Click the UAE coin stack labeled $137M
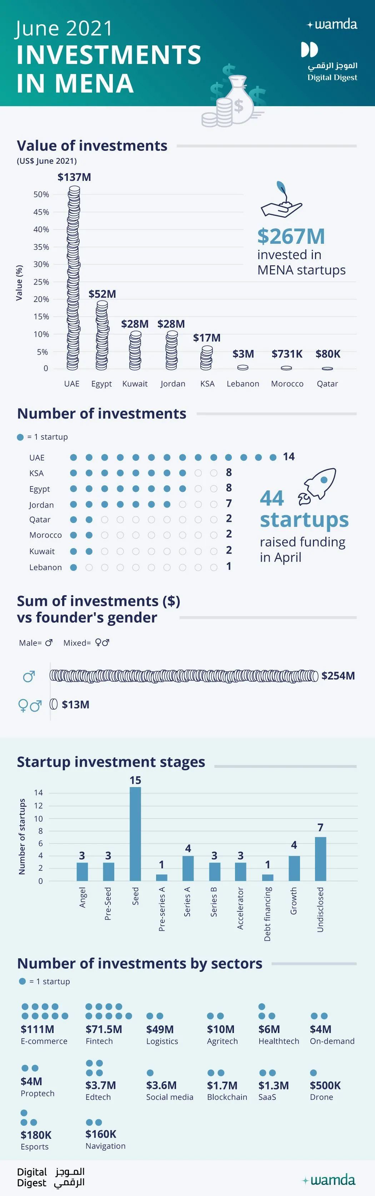The width and height of the screenshot is (375, 1196). coord(73,278)
